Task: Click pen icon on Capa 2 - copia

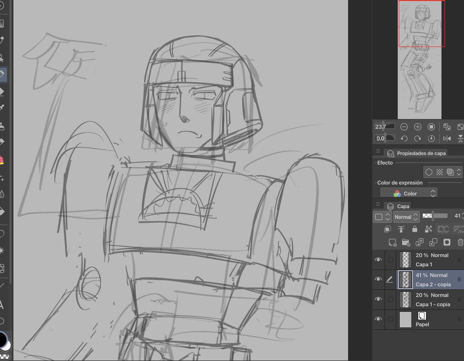Action: (x=390, y=280)
